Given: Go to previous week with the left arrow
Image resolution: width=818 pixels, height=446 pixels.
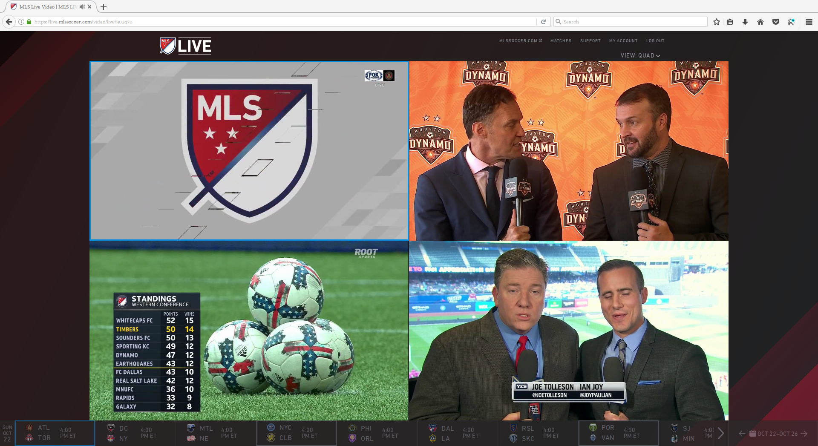Looking at the screenshot, I should [742, 434].
